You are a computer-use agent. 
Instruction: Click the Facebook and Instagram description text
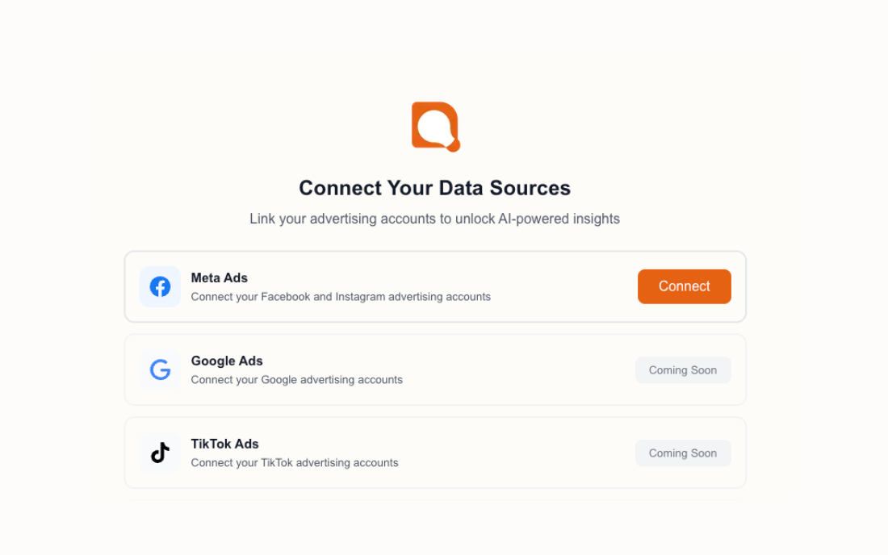[x=340, y=296]
